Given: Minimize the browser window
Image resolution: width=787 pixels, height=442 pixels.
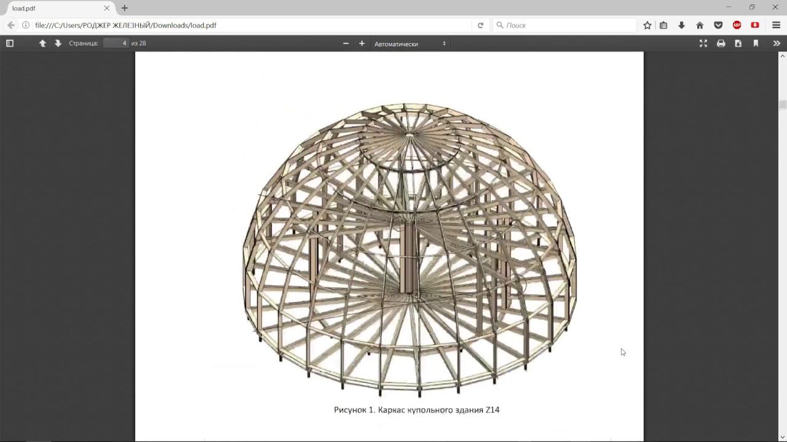Looking at the screenshot, I should pos(729,7).
